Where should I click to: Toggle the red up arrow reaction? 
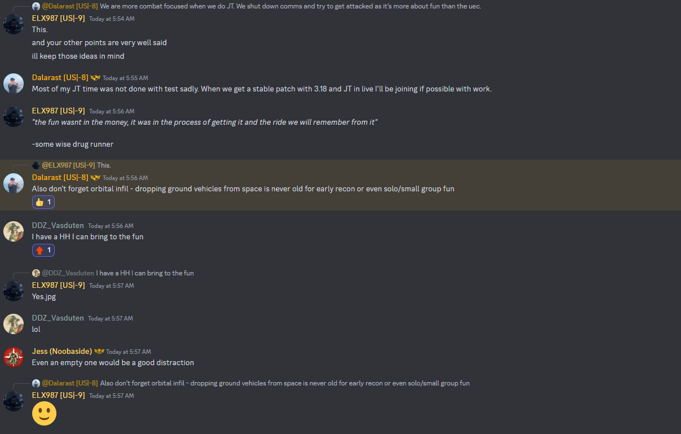click(43, 250)
